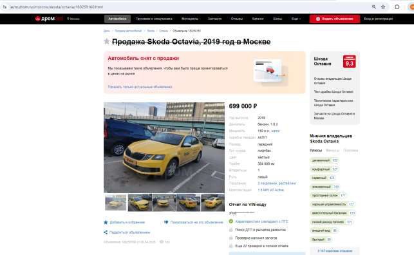Click lock icon beside 'Поиск ДТП и расчетов ремонтов'
Image resolution: width=414 pixels, height=255 pixels.
click(231, 230)
